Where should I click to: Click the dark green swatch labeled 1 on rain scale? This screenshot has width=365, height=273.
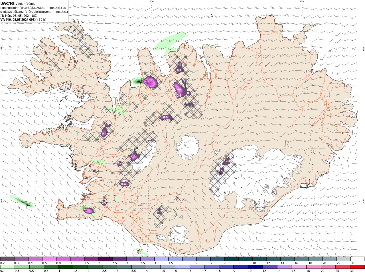point(66,267)
